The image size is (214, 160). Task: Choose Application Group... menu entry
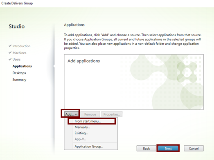pos(89,147)
